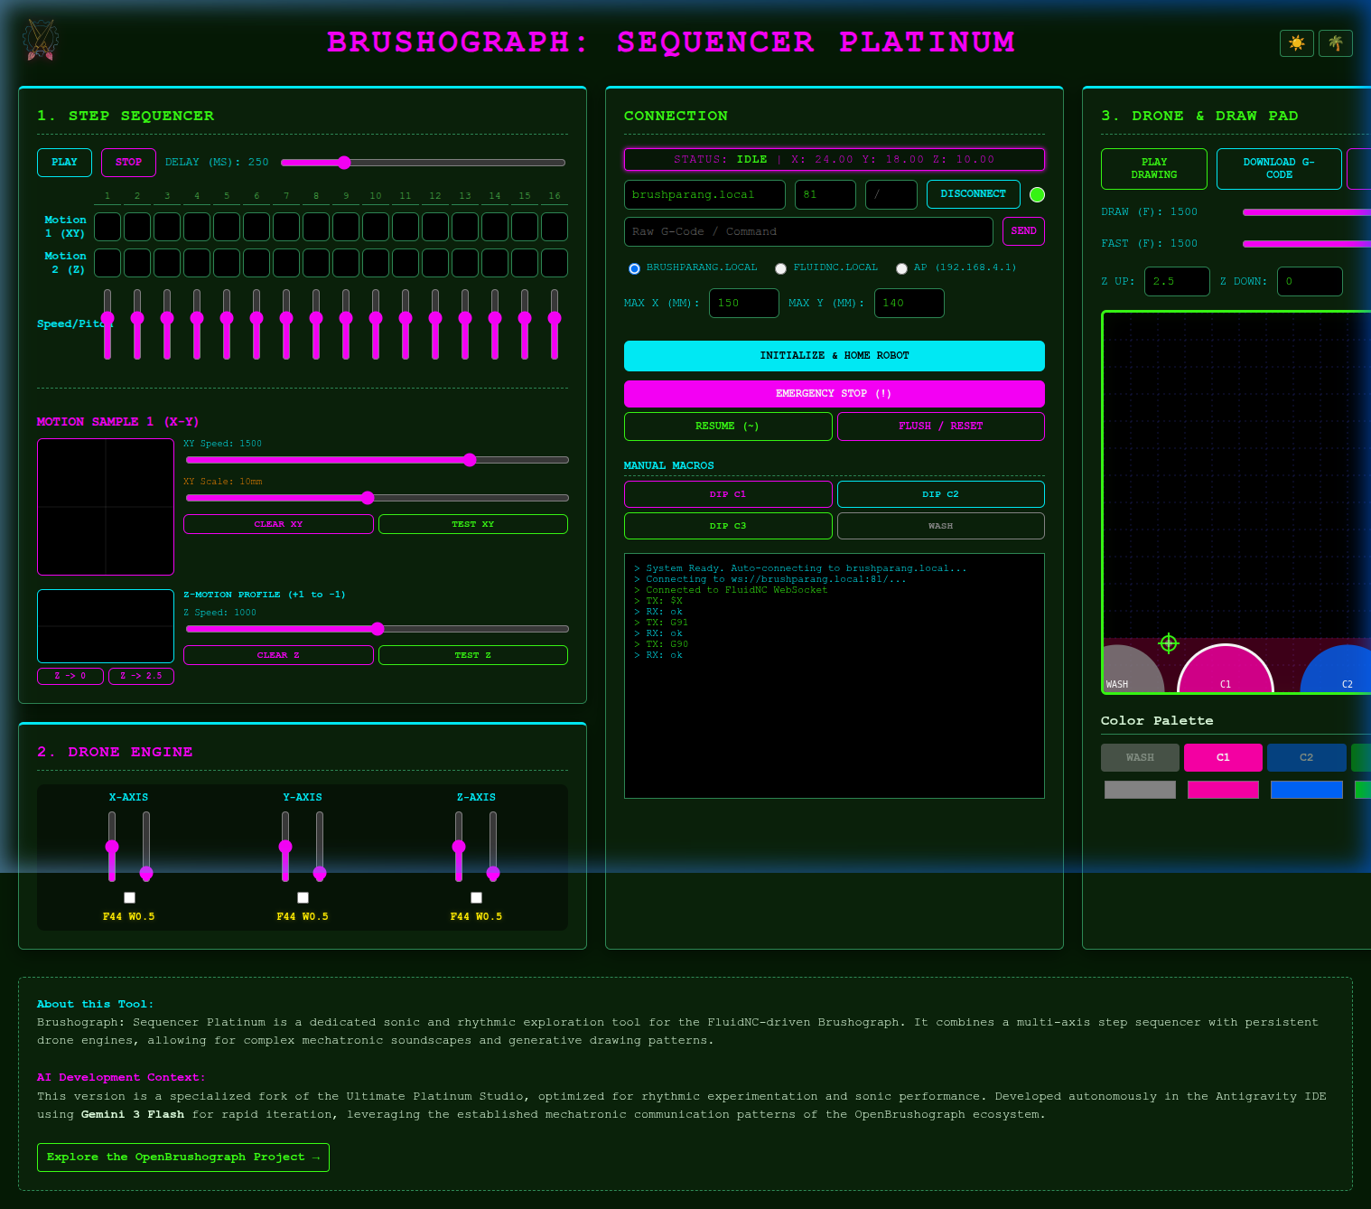The width and height of the screenshot is (1371, 1209).
Task: Select the C1 palette button
Action: [x=1223, y=757]
